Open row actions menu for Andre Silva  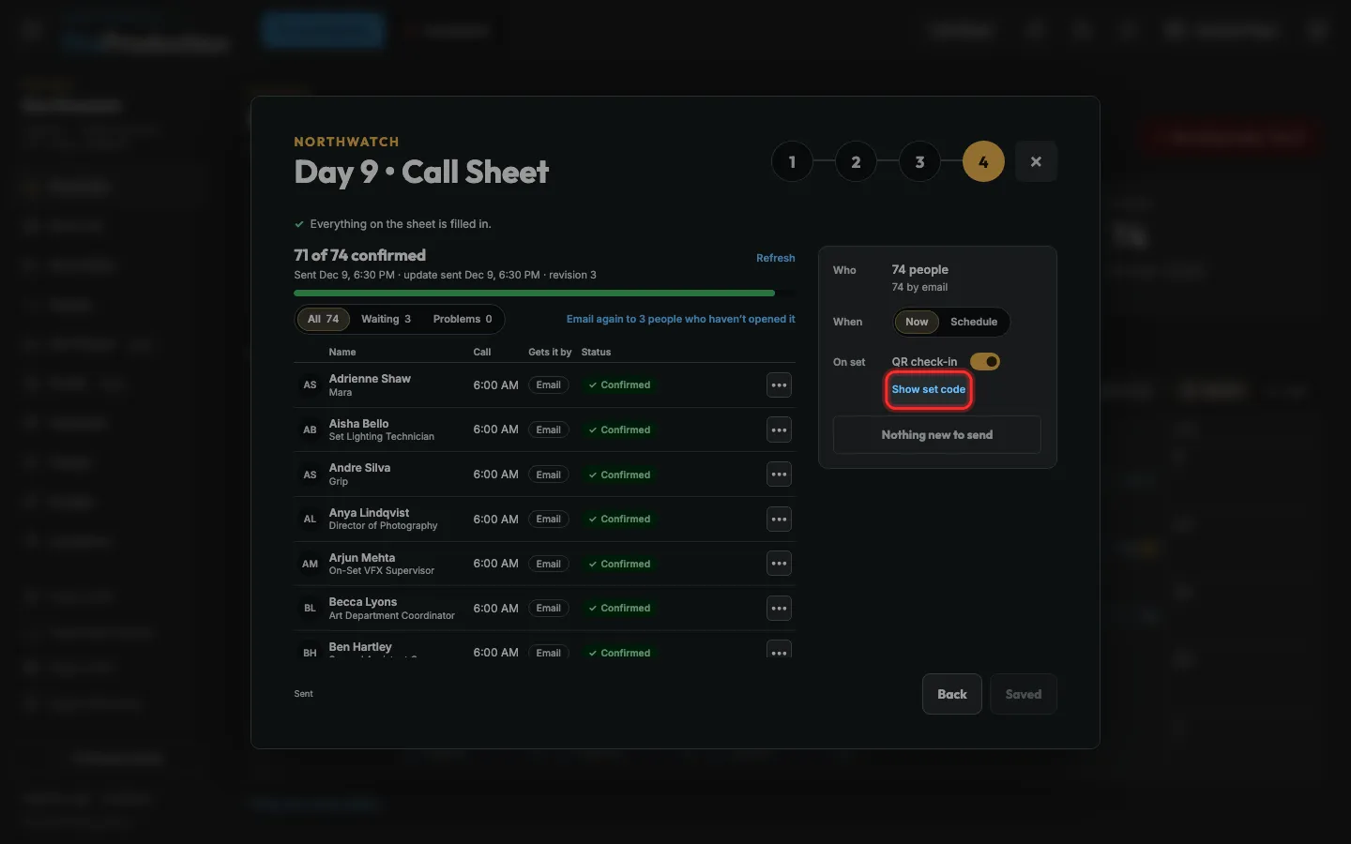pyautogui.click(x=779, y=475)
